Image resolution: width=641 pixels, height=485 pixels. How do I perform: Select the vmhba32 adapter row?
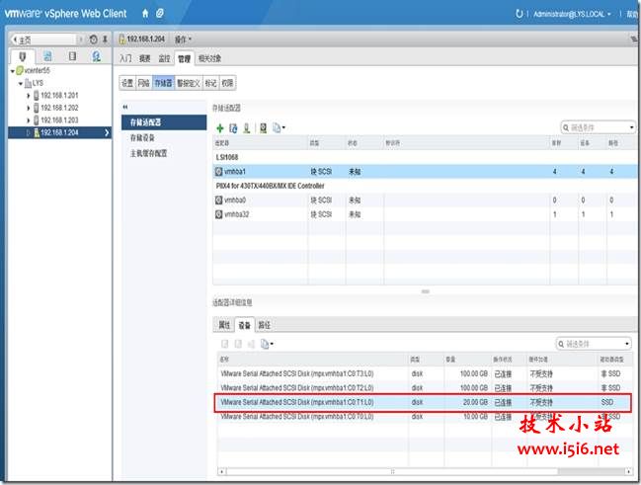(x=425, y=214)
